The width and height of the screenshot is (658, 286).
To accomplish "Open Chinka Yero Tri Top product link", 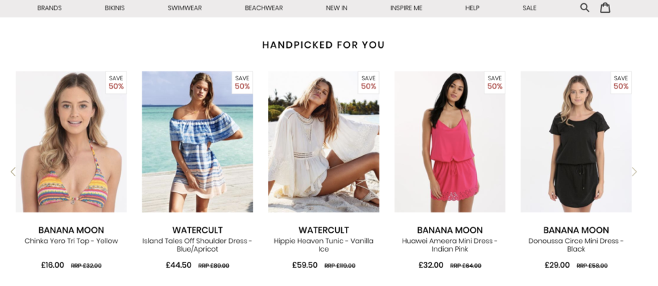I will pos(72,241).
